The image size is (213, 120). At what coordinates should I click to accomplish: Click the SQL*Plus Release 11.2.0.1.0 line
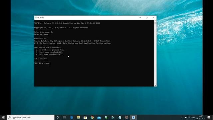pos(67,23)
